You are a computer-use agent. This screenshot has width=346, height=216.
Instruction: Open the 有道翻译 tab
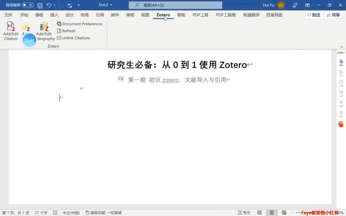point(251,15)
